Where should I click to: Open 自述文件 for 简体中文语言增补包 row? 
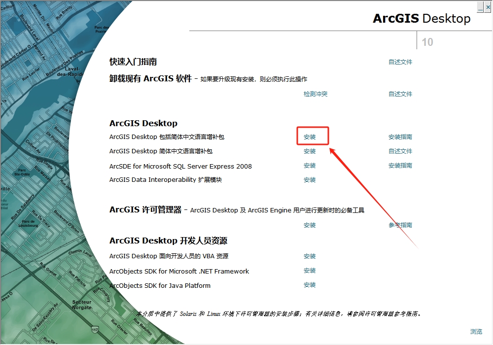tap(400, 151)
